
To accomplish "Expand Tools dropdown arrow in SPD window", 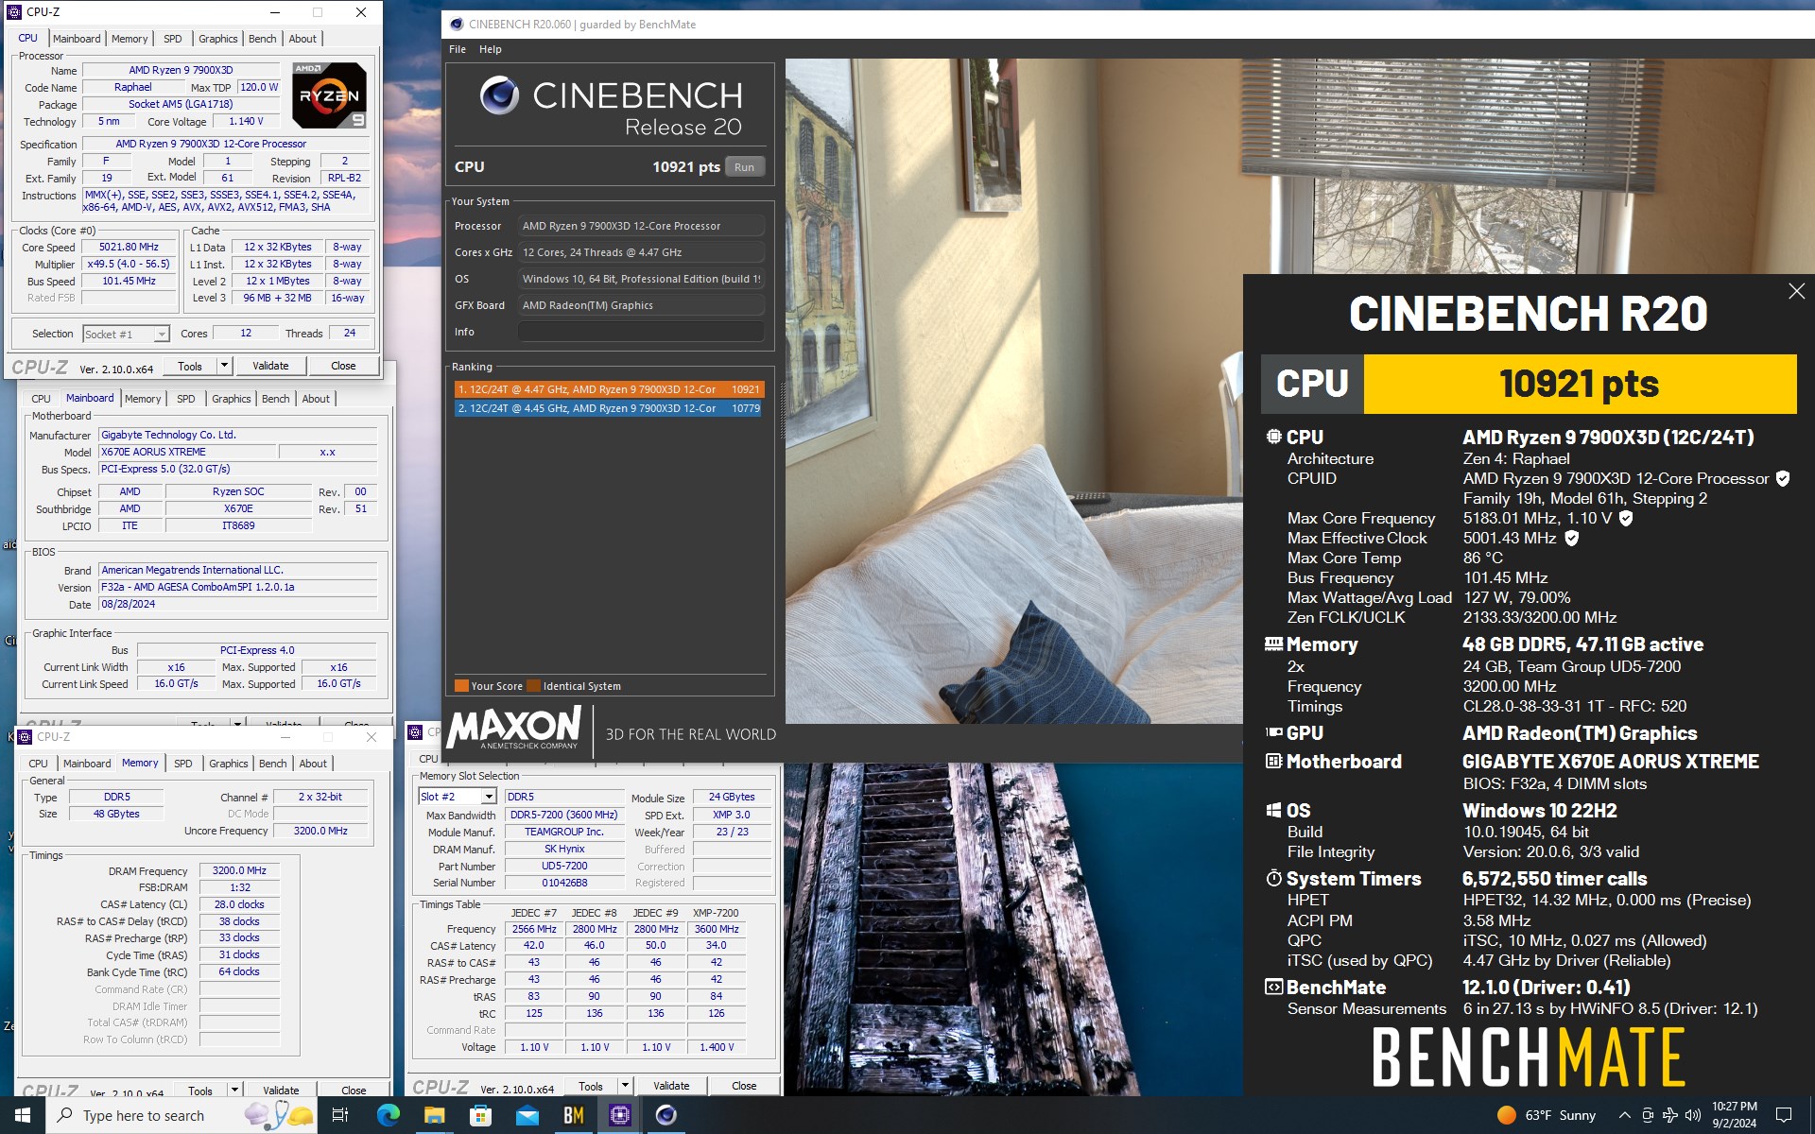I will (625, 1086).
